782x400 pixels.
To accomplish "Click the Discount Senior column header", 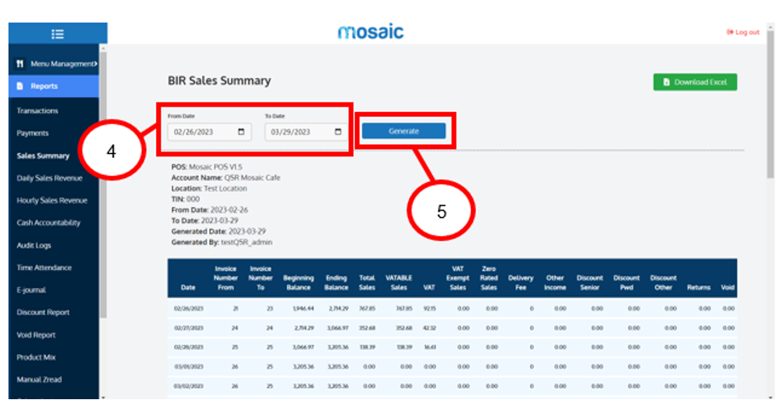I will (590, 282).
